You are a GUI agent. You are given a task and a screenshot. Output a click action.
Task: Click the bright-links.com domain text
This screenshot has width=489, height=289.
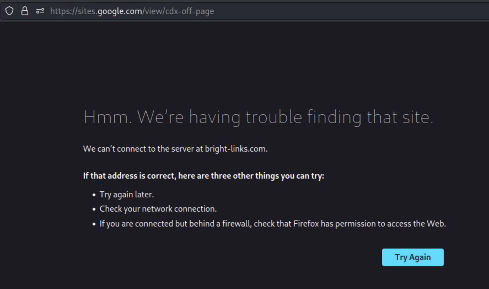[236, 149]
